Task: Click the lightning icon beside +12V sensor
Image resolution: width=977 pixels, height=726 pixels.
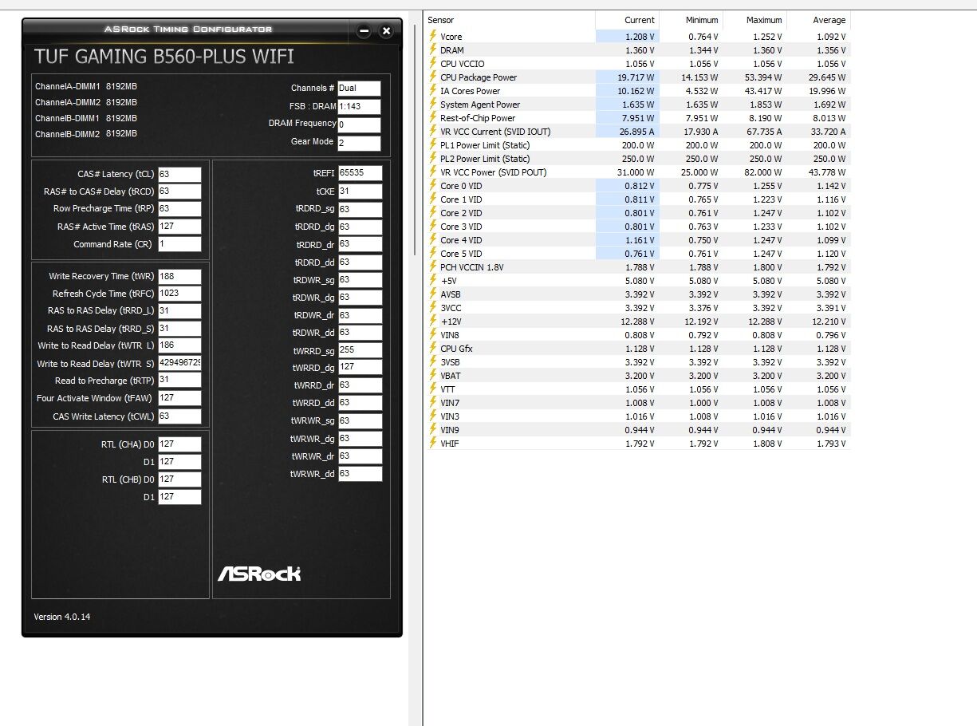Action: coord(433,322)
